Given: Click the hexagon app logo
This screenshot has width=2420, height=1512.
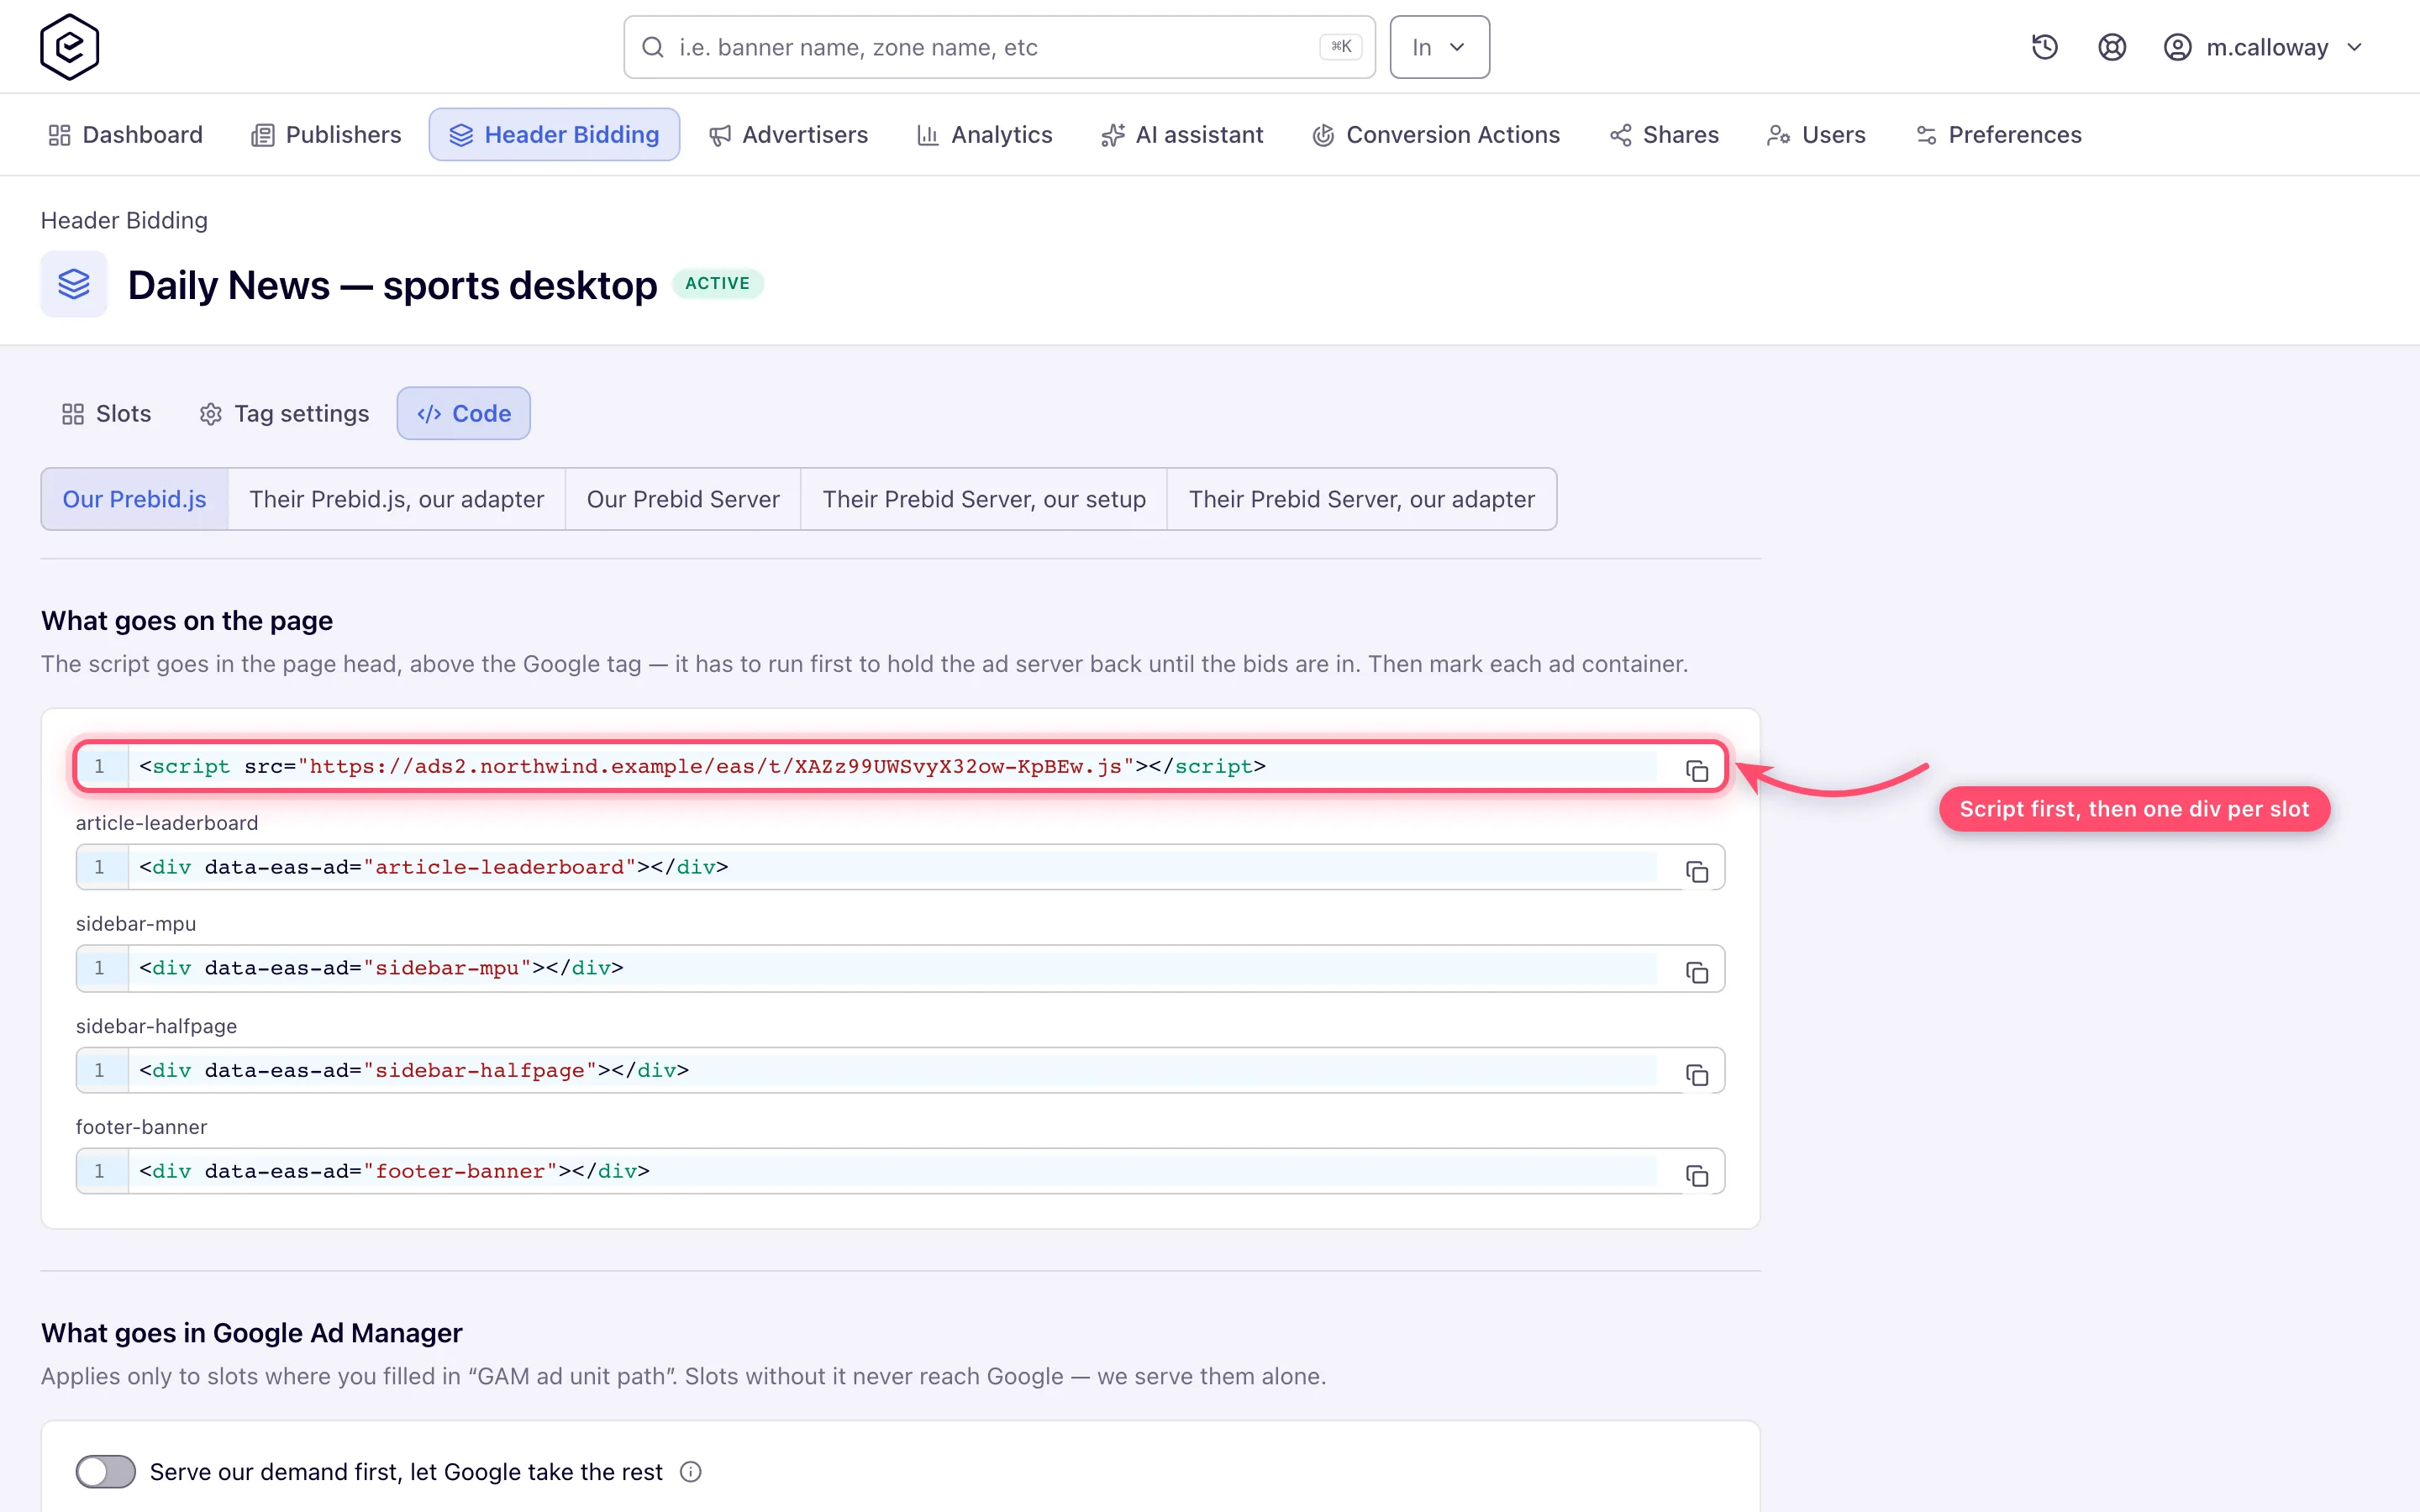Looking at the screenshot, I should coord(69,47).
